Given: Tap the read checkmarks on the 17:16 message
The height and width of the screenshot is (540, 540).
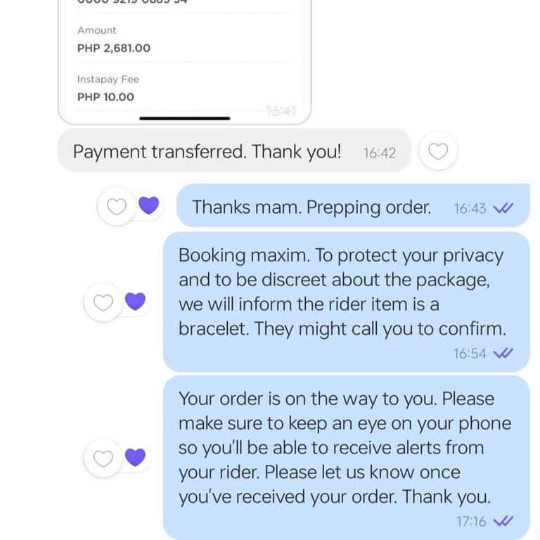Looking at the screenshot, I should click(x=503, y=522).
